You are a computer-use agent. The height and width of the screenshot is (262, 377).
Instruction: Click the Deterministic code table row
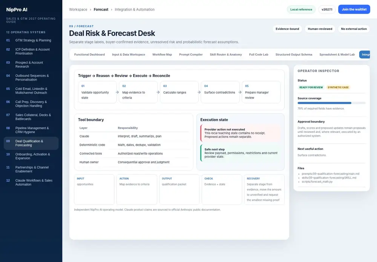[133, 145]
